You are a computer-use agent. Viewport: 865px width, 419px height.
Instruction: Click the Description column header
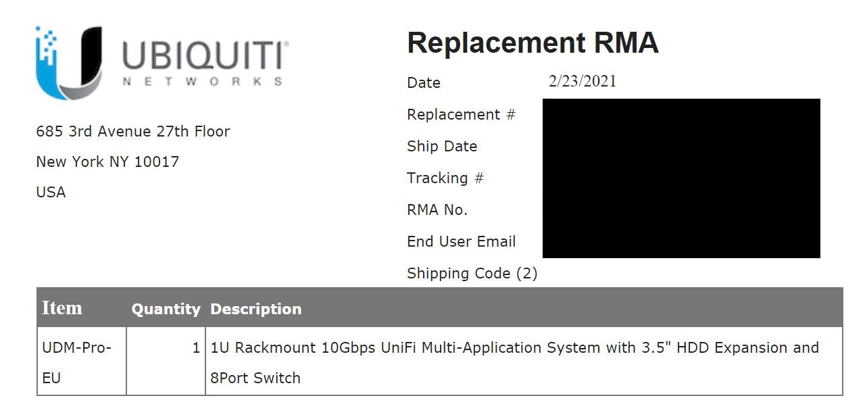256,310
